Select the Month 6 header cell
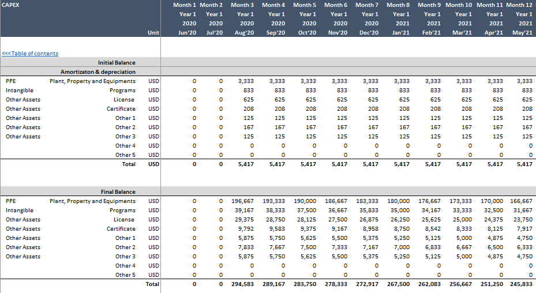The width and height of the screenshot is (536, 293). tap(336, 5)
